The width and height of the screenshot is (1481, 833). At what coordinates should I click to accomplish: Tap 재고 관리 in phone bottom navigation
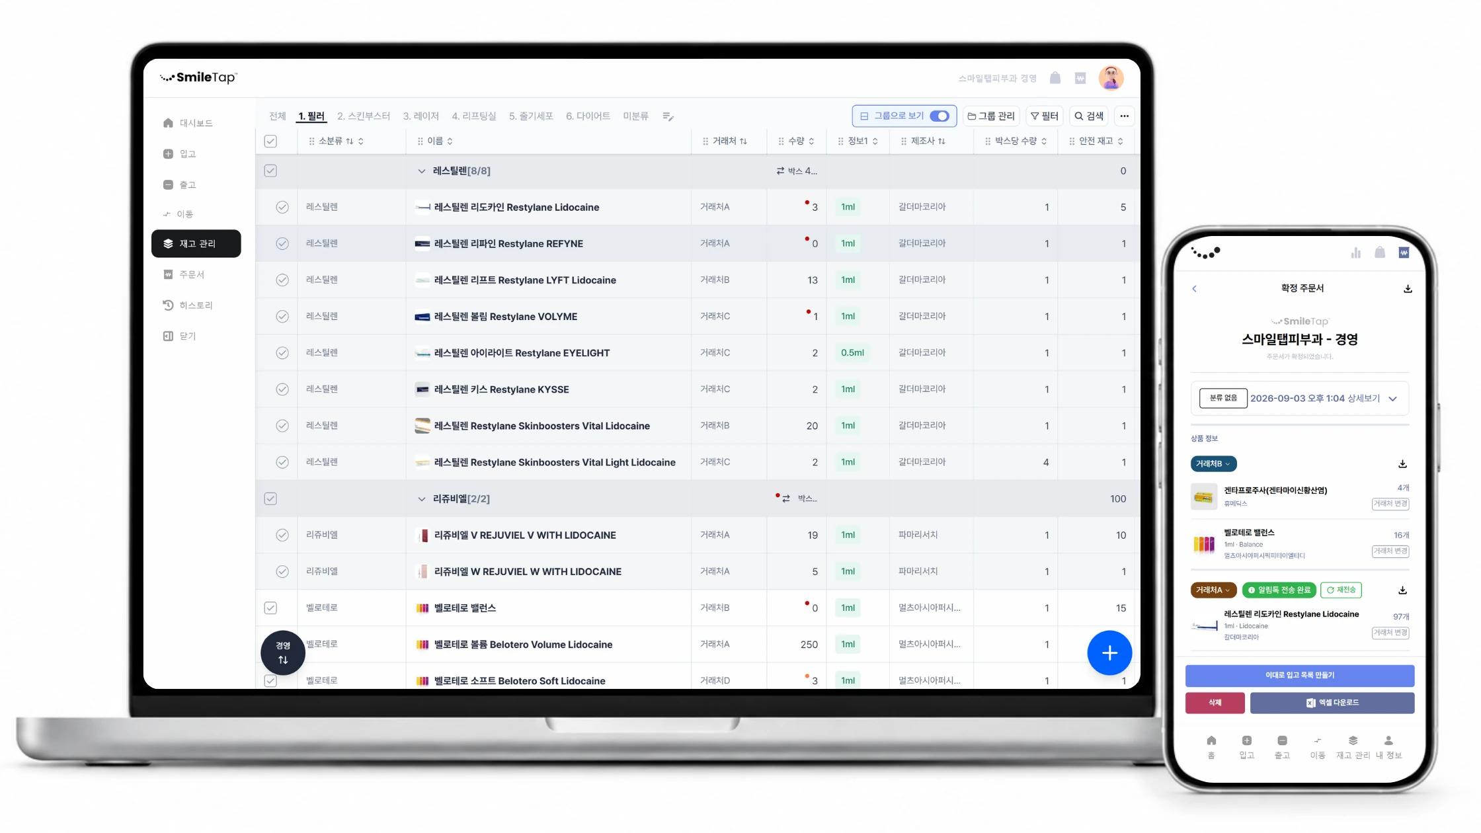[x=1353, y=746]
